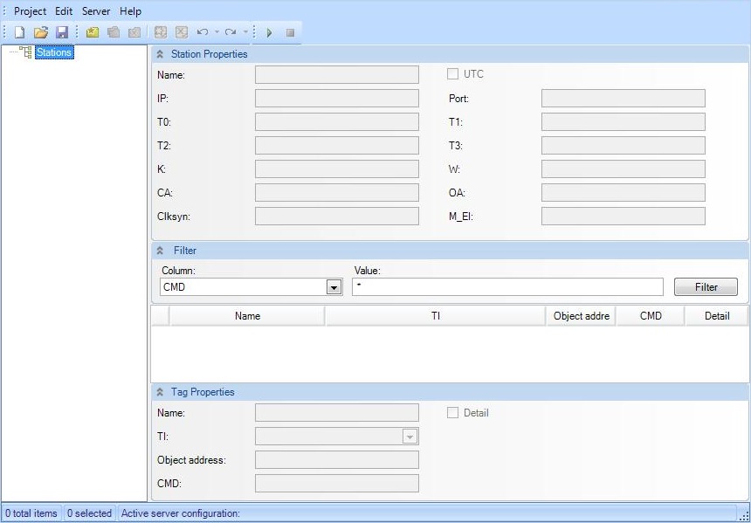The width and height of the screenshot is (751, 523).
Task: Open the Server menu
Action: [x=96, y=11]
